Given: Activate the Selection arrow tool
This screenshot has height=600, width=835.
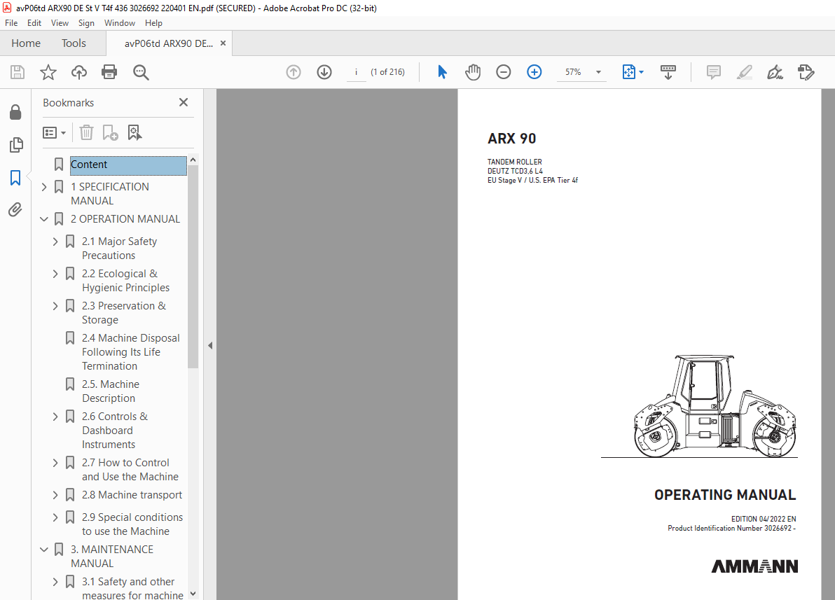Looking at the screenshot, I should coord(442,72).
